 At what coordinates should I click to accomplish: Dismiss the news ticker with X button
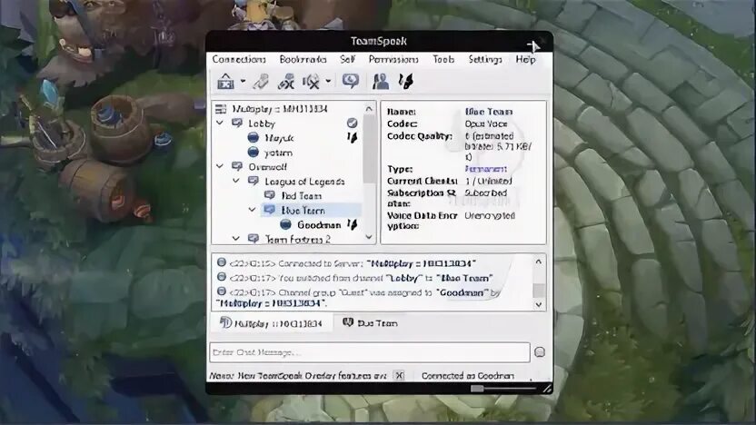[x=399, y=375]
